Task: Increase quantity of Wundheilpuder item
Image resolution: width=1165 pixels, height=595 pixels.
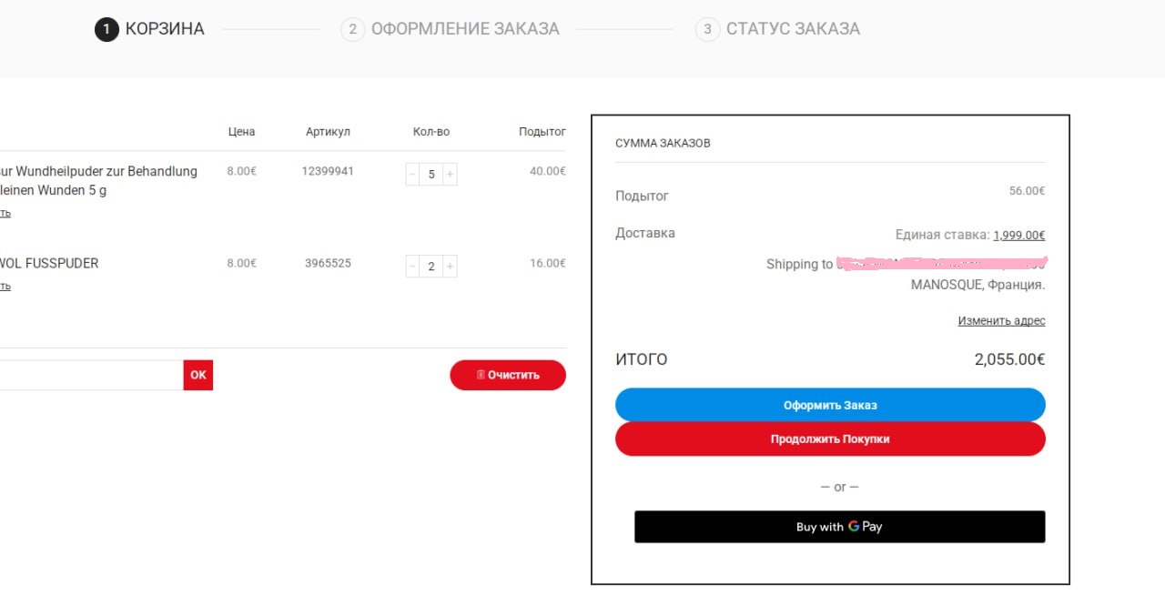Action: (x=451, y=174)
